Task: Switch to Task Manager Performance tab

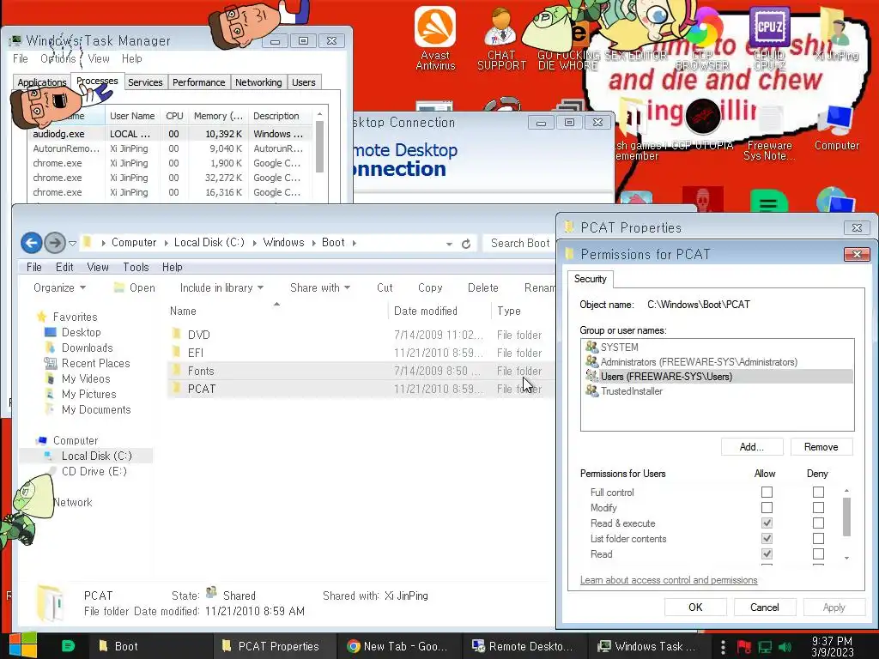Action: click(x=198, y=82)
